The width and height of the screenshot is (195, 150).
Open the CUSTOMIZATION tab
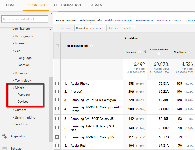(x=67, y=5)
